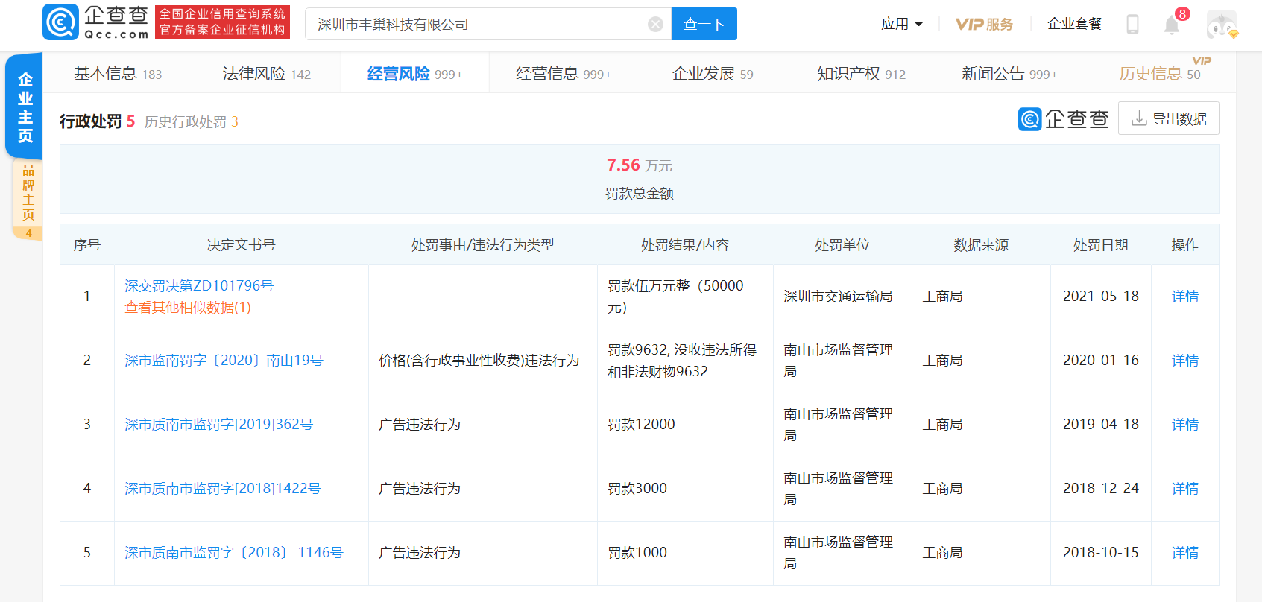View 详情 for the 2020-01-16 penalty
The height and width of the screenshot is (602, 1262).
tap(1184, 361)
